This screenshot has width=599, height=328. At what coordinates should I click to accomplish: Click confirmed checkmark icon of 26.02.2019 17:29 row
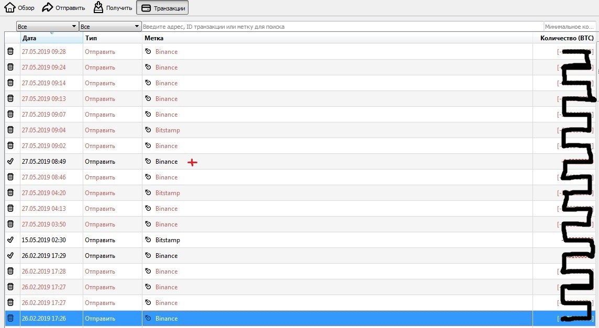10,255
